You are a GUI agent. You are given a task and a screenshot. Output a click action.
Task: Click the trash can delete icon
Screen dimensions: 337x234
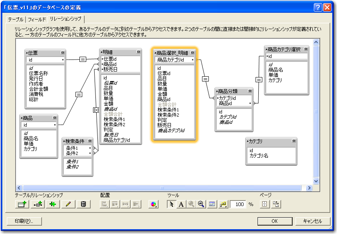pos(83,204)
